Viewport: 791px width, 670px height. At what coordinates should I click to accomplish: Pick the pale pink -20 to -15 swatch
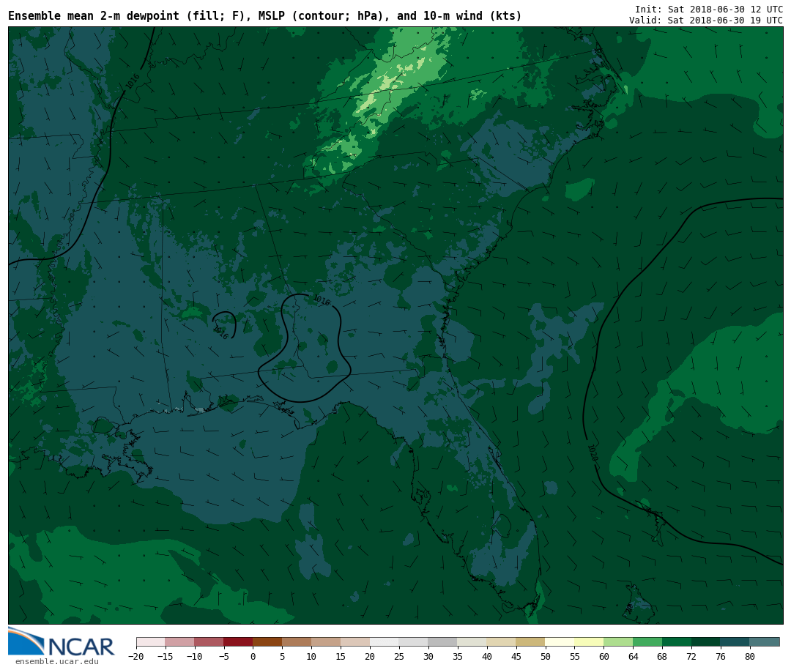150,641
